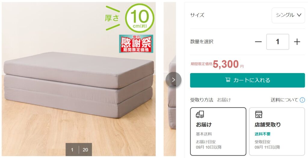The width and height of the screenshot is (308, 158).
Task: Click the partially visible next product image
Action: coord(170,79)
